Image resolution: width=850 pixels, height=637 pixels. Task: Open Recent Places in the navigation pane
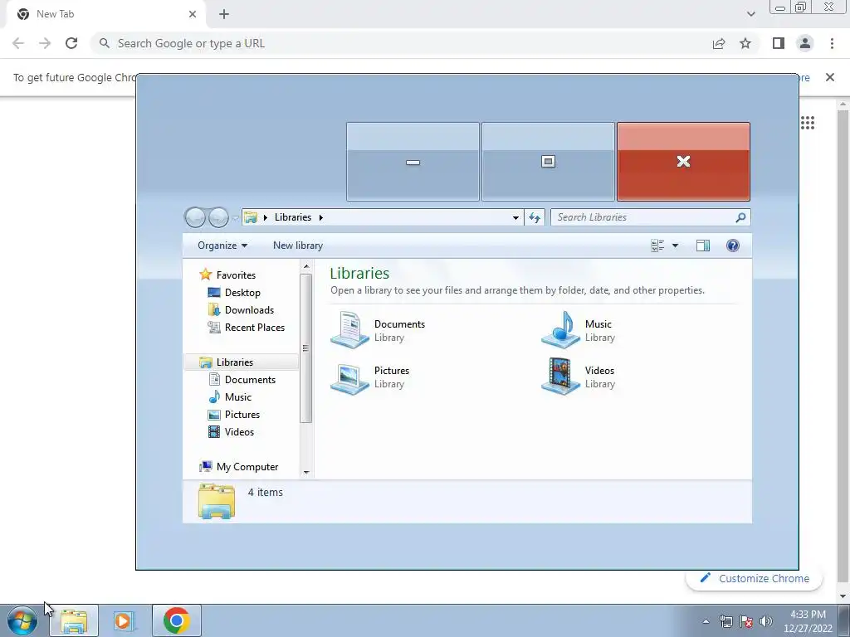coord(246,327)
